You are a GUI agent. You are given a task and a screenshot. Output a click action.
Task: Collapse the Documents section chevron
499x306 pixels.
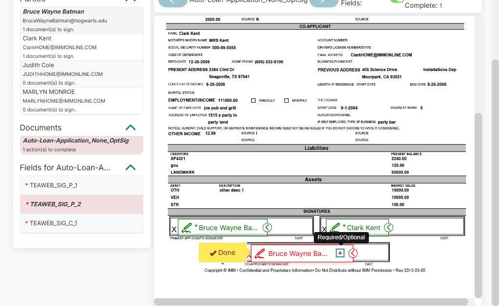pos(131,128)
